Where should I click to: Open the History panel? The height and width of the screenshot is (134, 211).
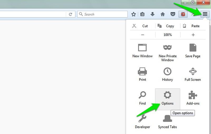[x=167, y=74]
